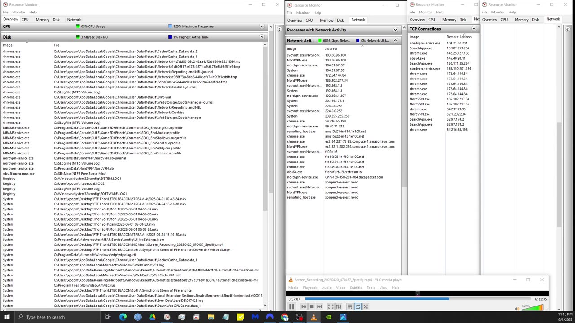Show the VLC playlist

pos(350,307)
